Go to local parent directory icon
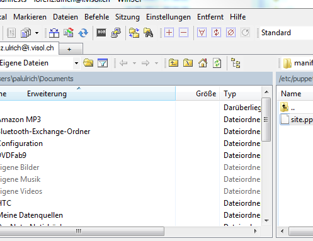The height and width of the screenshot is (241, 313). [173, 63]
